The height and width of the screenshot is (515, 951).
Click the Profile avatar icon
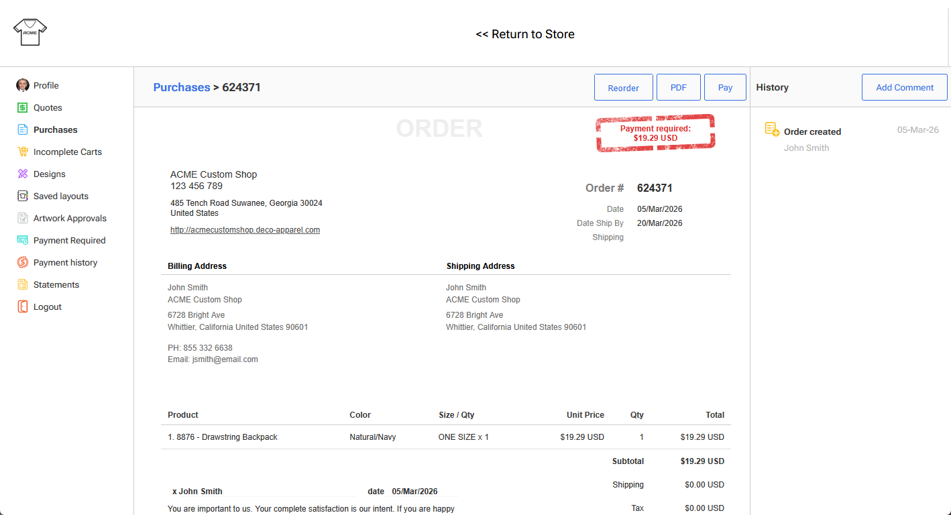pos(23,85)
